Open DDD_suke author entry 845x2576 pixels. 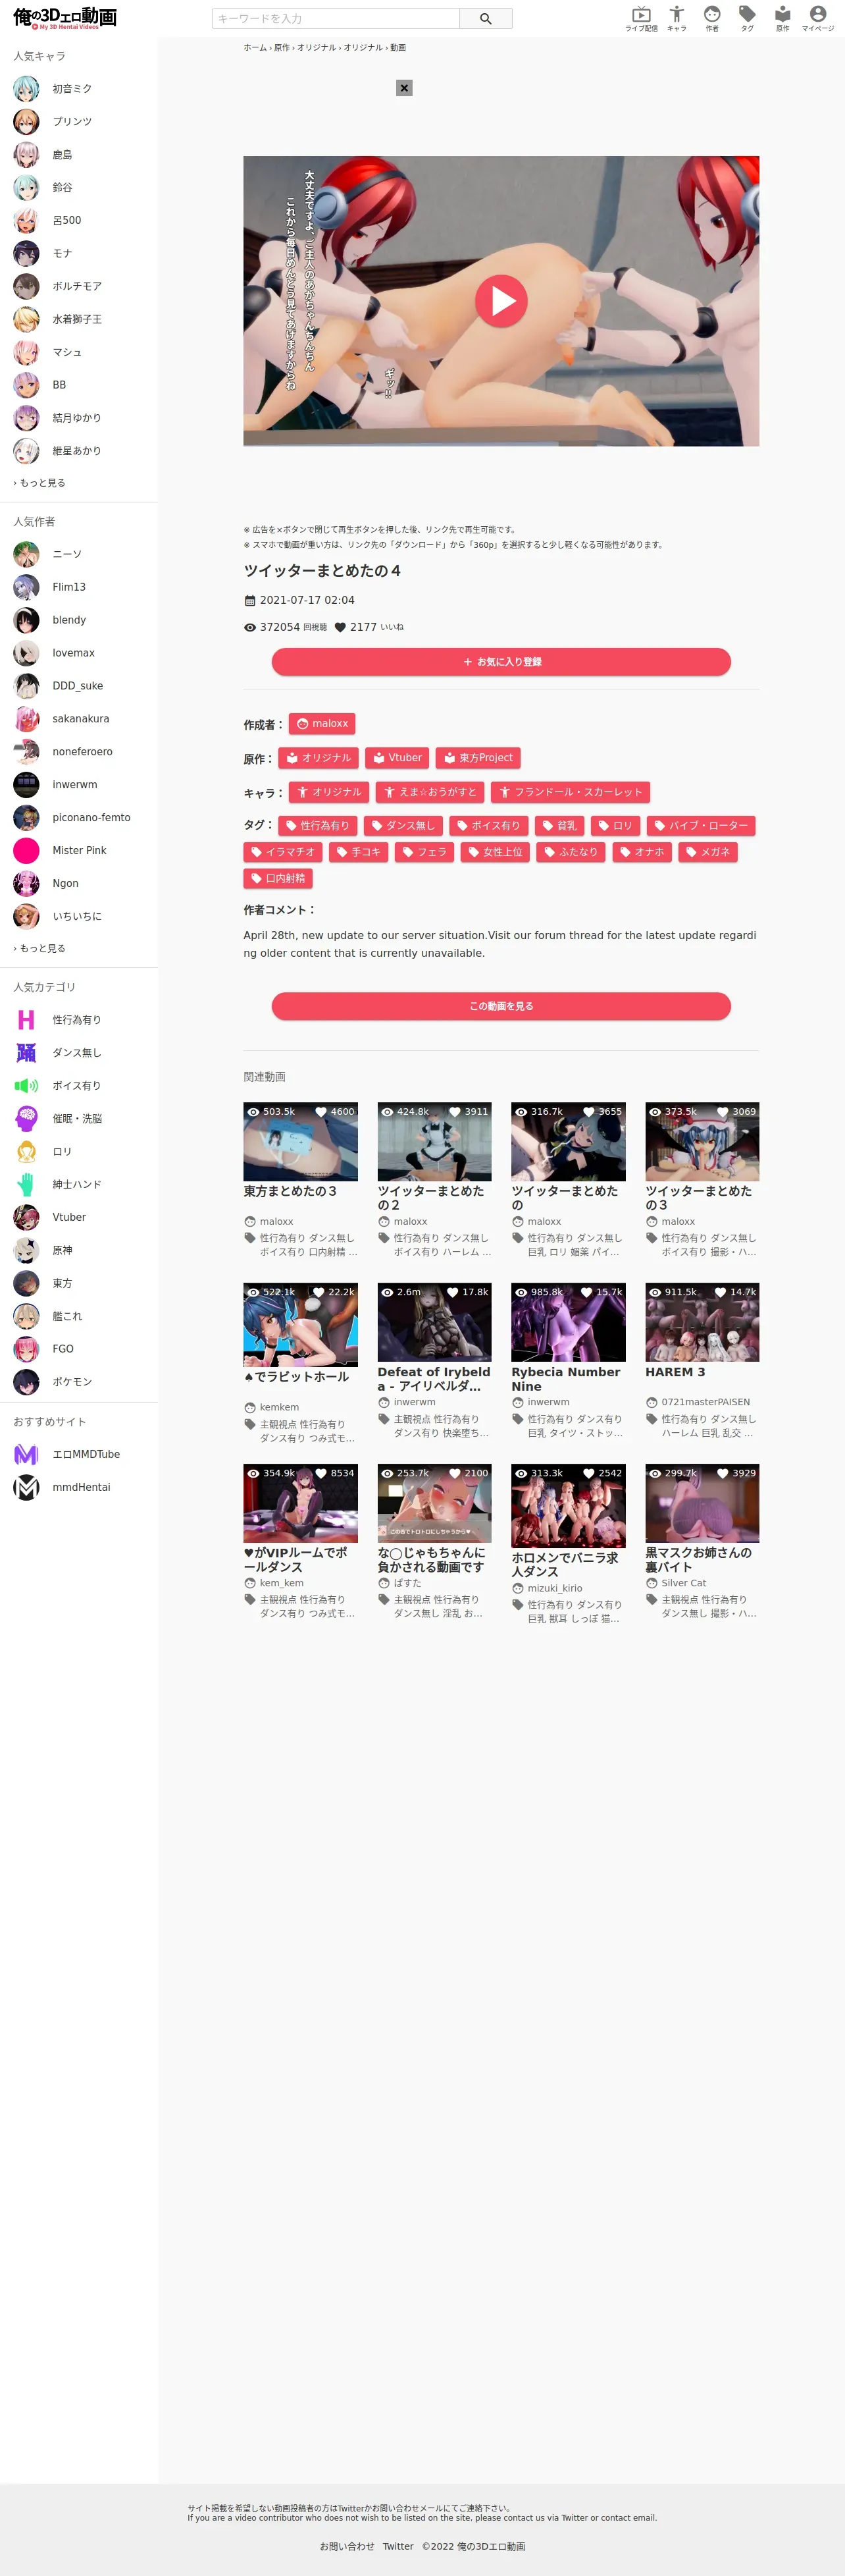click(78, 686)
